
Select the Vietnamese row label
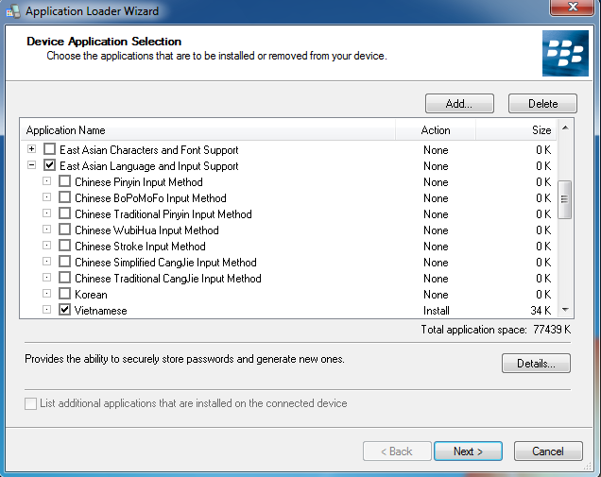(x=101, y=311)
